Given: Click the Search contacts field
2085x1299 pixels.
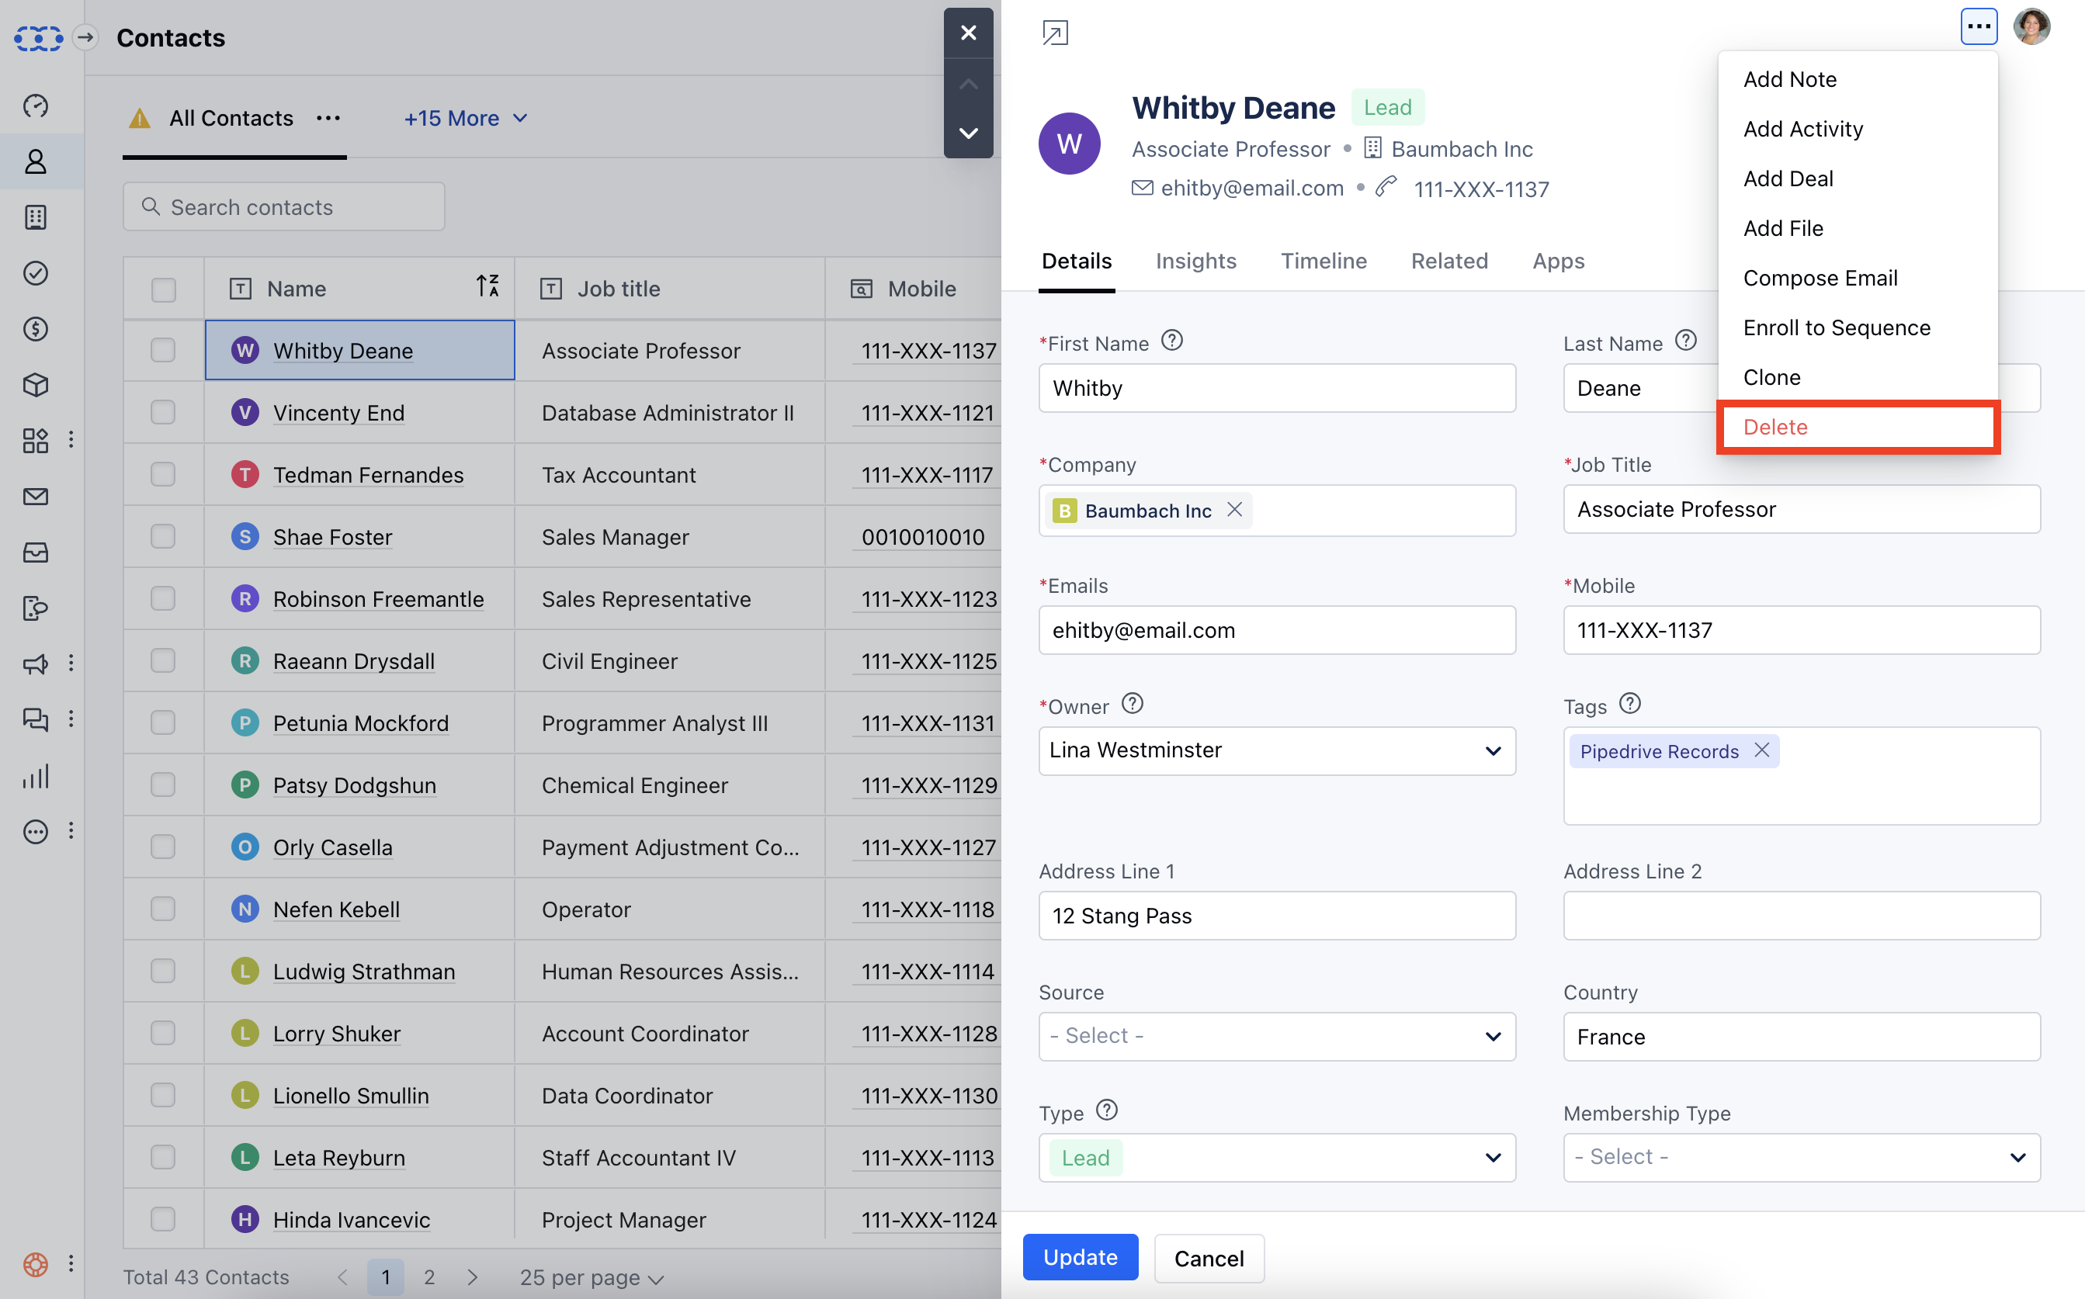Looking at the screenshot, I should click(x=283, y=207).
